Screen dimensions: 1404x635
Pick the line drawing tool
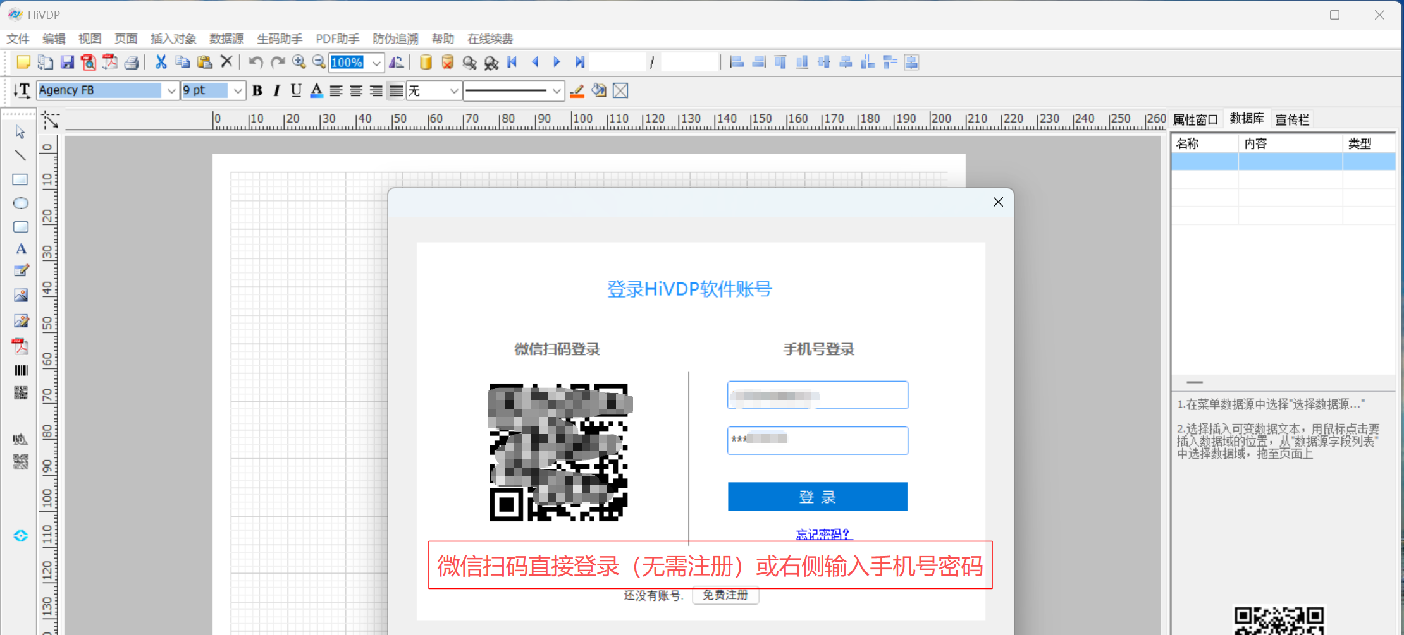tap(20, 155)
